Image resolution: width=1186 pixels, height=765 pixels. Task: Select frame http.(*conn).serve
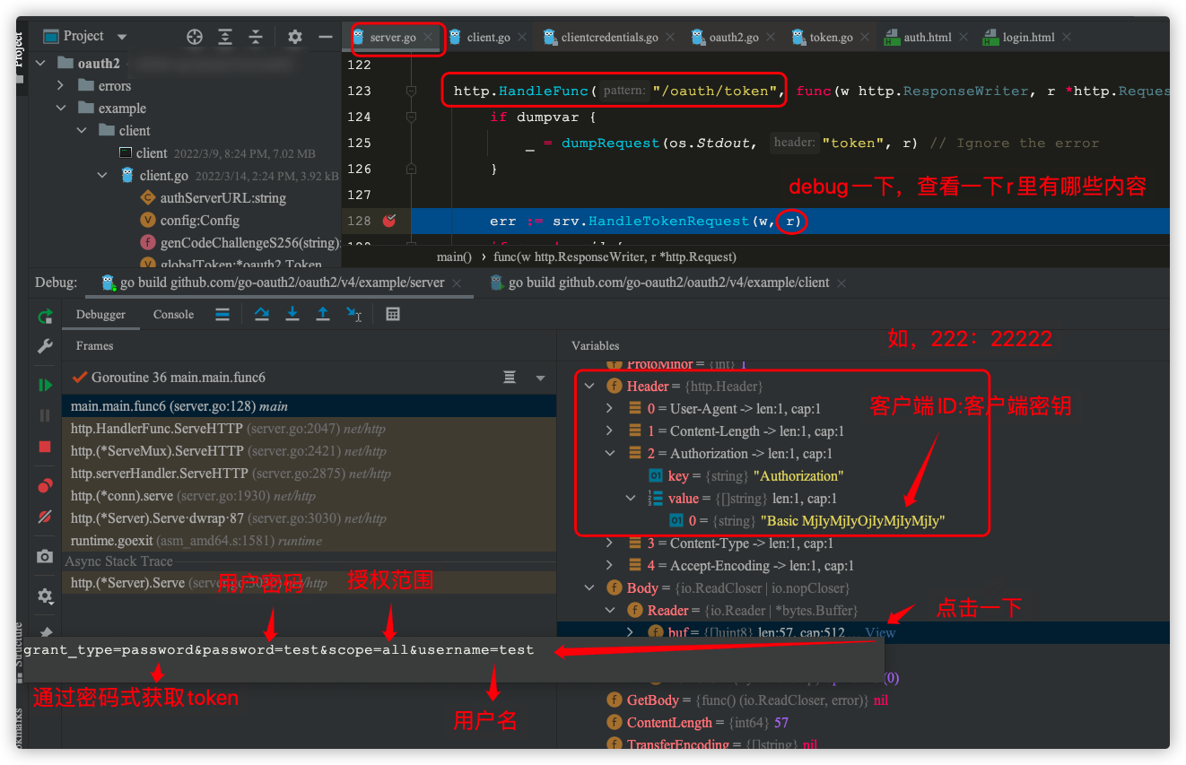310,496
